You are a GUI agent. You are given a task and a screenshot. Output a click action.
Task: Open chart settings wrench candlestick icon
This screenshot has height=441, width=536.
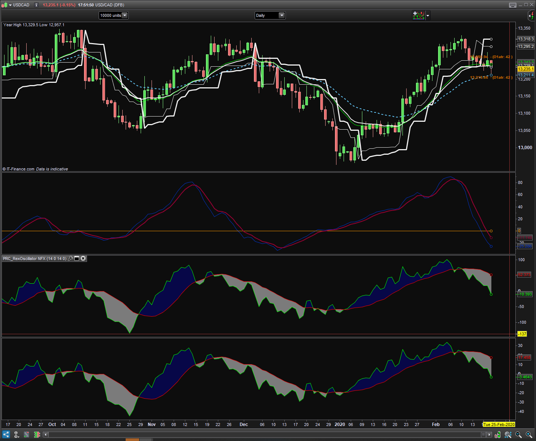tap(497, 435)
